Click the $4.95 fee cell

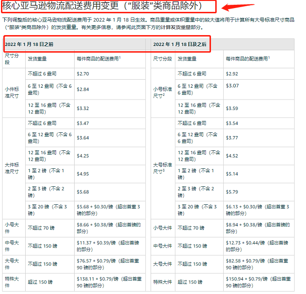(110, 174)
